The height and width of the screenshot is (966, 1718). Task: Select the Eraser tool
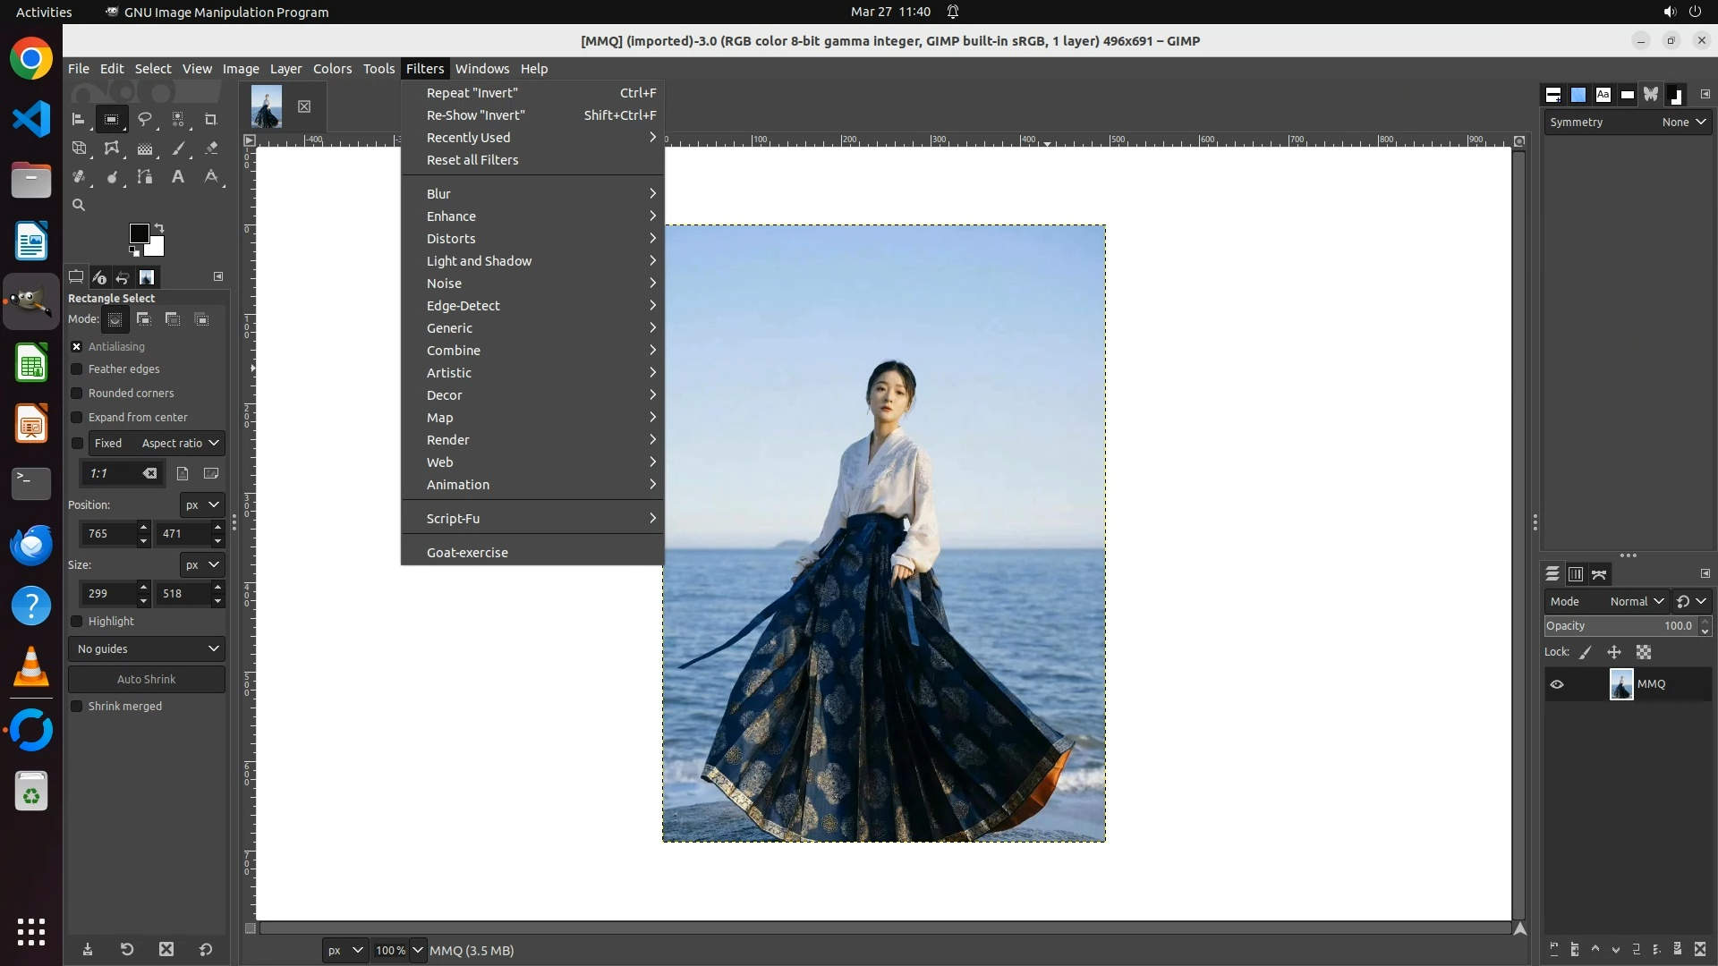pos(211,148)
